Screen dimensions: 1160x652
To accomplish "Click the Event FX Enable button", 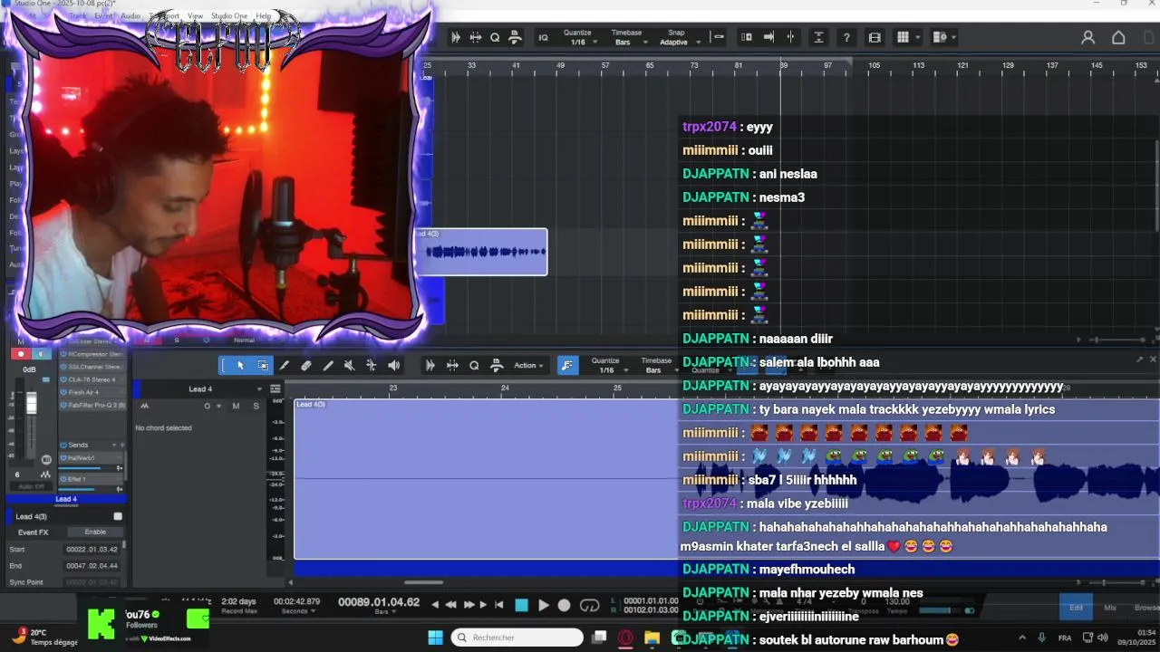I will (95, 532).
